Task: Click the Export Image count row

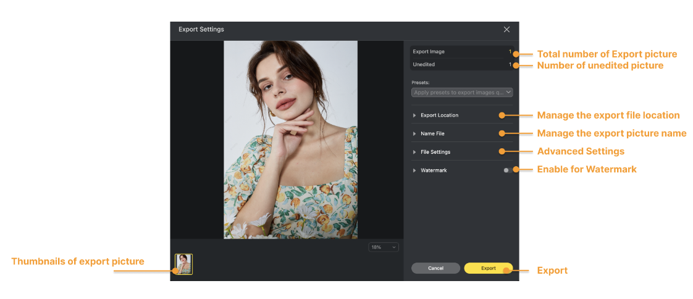Action: [x=462, y=52]
